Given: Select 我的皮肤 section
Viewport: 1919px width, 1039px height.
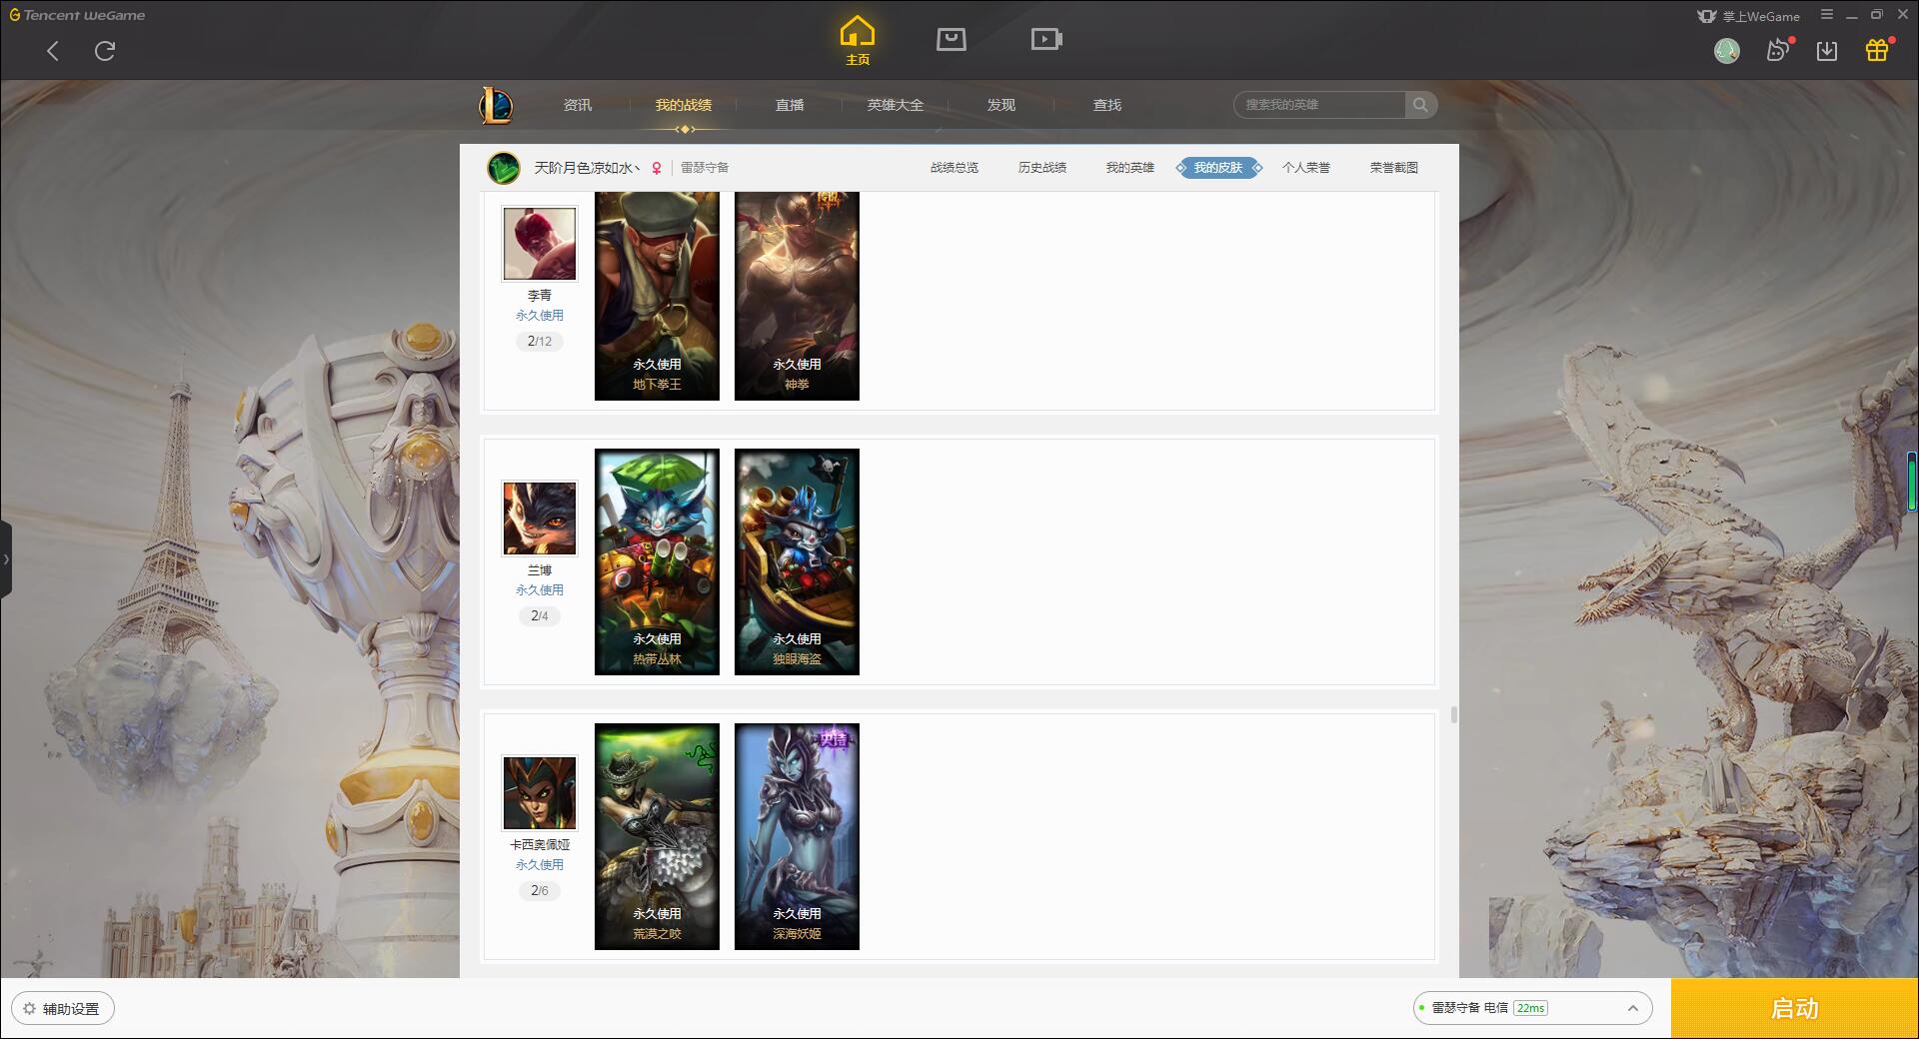Looking at the screenshot, I should pyautogui.click(x=1218, y=168).
